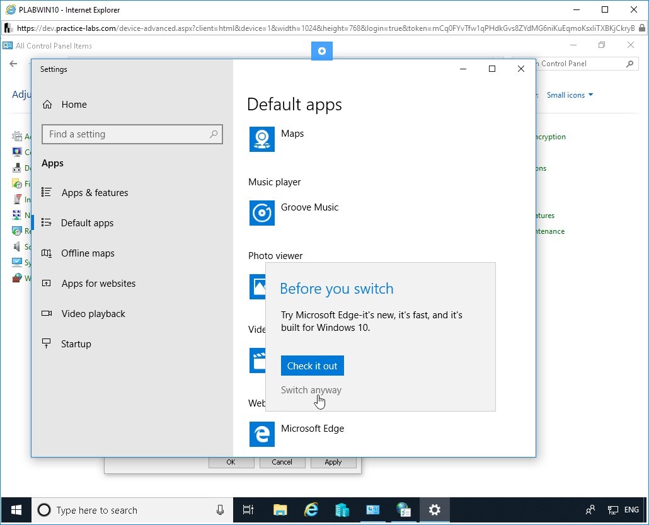The image size is (649, 525).
Task: Click the ENG language indicator
Action: coord(631,510)
